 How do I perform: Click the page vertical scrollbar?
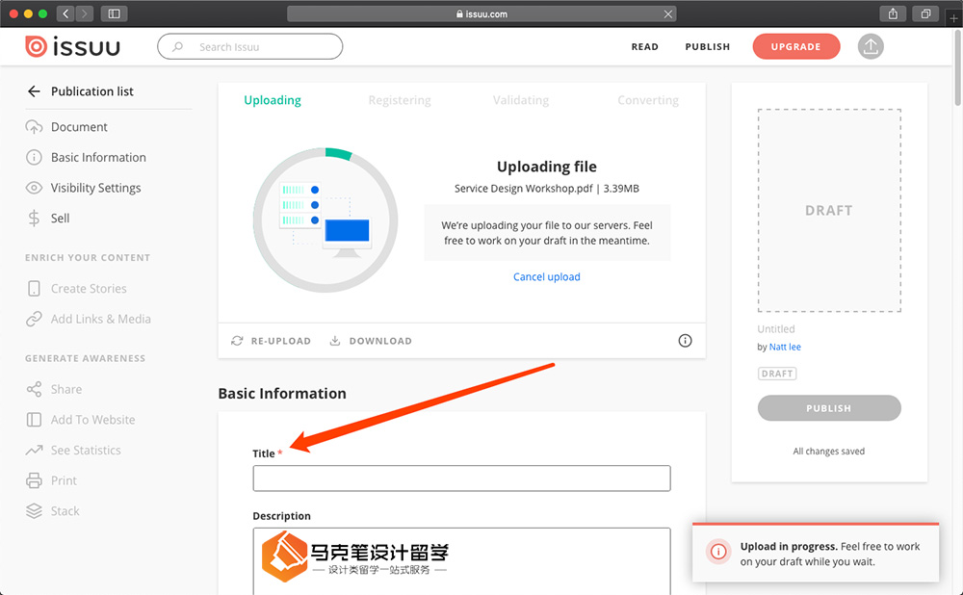(958, 68)
